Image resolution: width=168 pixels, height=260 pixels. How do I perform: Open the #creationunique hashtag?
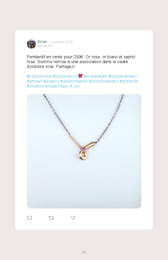42,86
